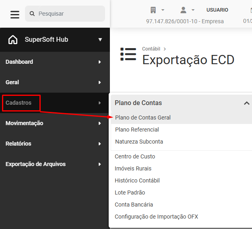This screenshot has width=252, height=229.
Task: Open the Geral menu
Action: [x=55, y=82]
